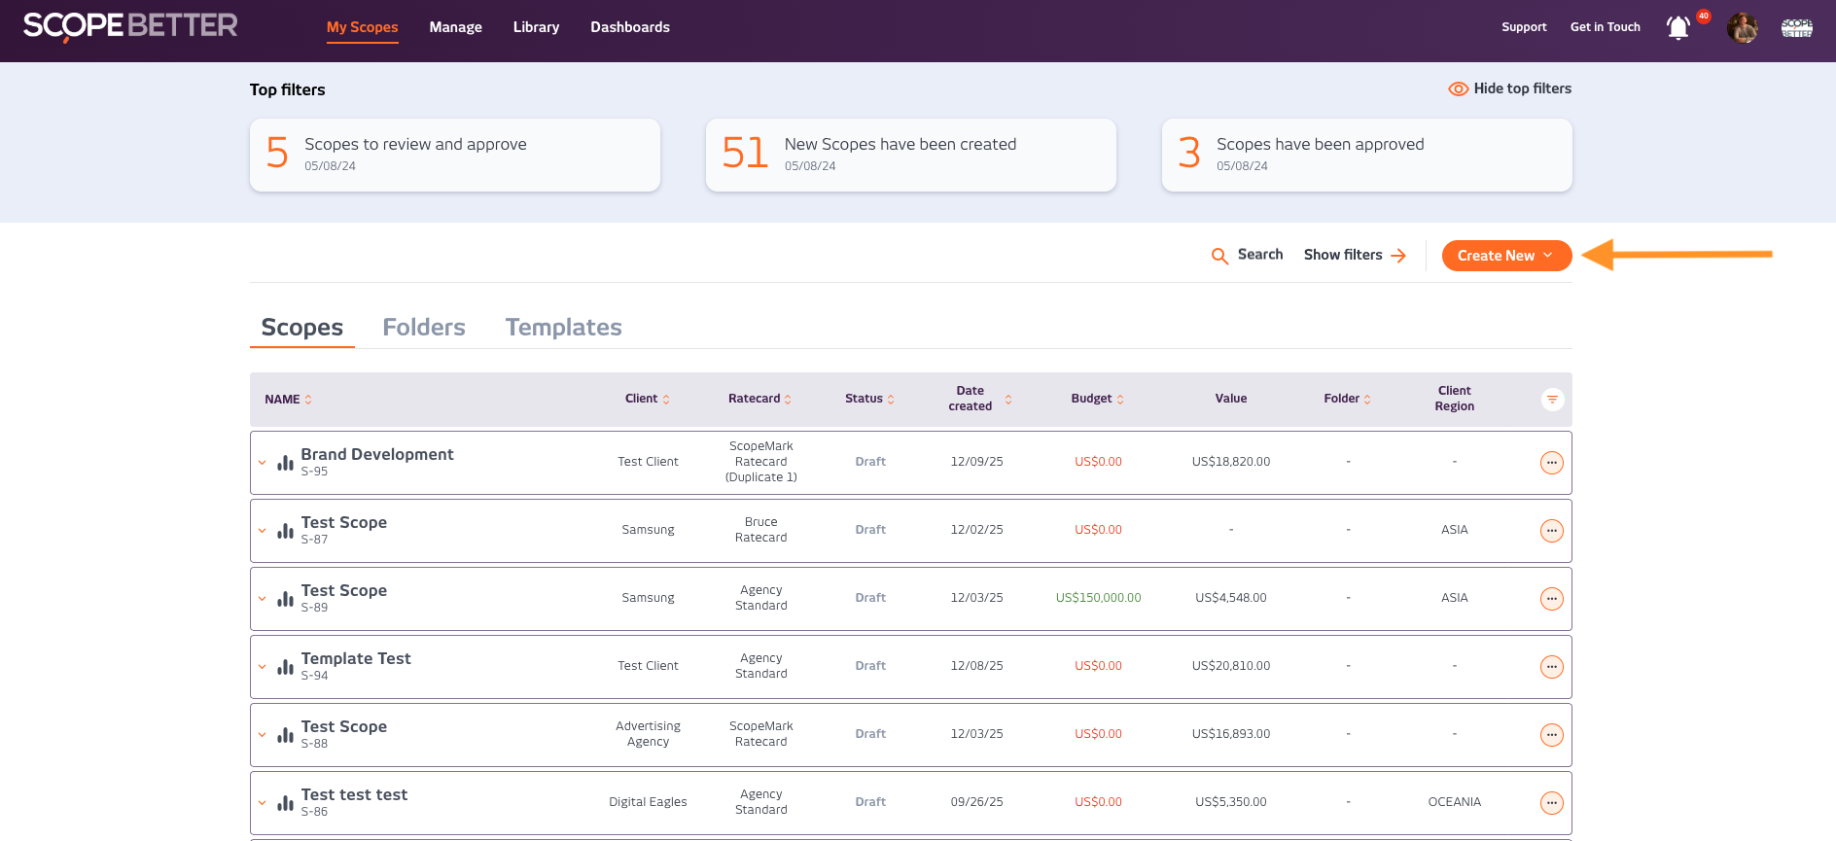Click the user profile avatar

point(1742,27)
